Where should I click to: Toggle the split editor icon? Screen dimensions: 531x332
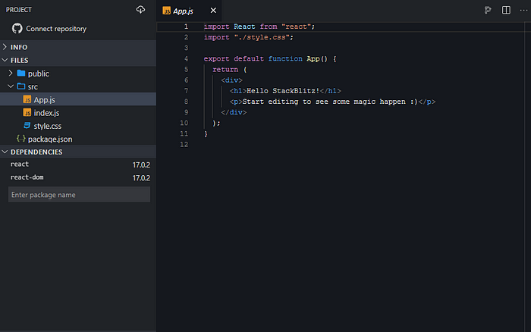coord(506,10)
